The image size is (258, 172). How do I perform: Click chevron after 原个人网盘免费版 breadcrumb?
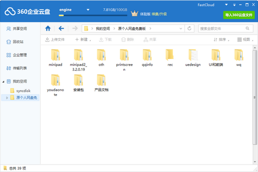coord(150,28)
